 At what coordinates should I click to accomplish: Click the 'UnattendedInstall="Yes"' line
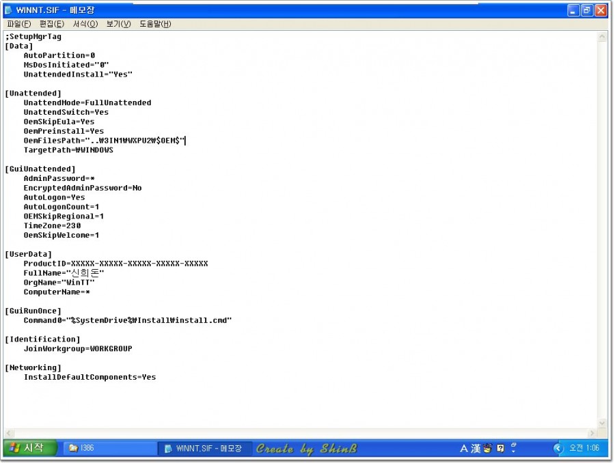(x=78, y=74)
